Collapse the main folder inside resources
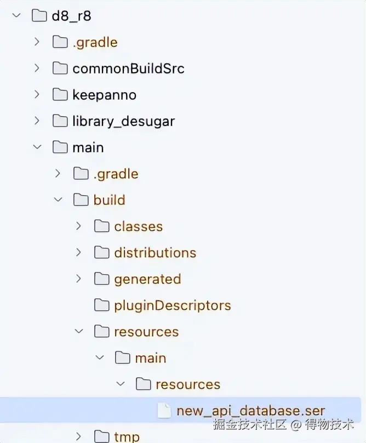The image size is (366, 443). [99, 357]
